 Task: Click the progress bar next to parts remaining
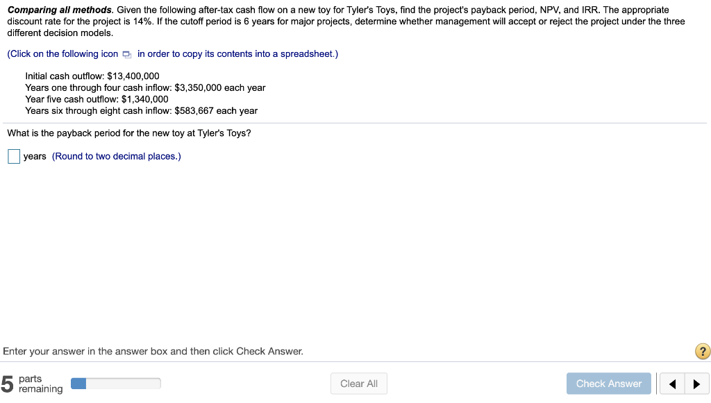115,383
